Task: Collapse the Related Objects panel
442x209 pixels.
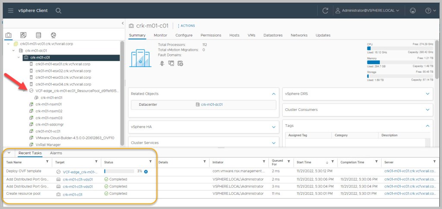Action: coord(273,93)
